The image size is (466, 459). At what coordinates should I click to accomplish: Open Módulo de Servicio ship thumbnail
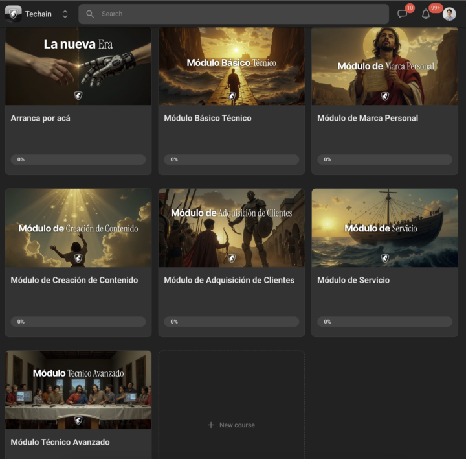pos(385,228)
